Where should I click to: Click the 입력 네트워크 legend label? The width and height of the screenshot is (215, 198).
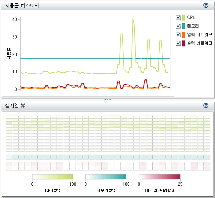pyautogui.click(x=199, y=34)
